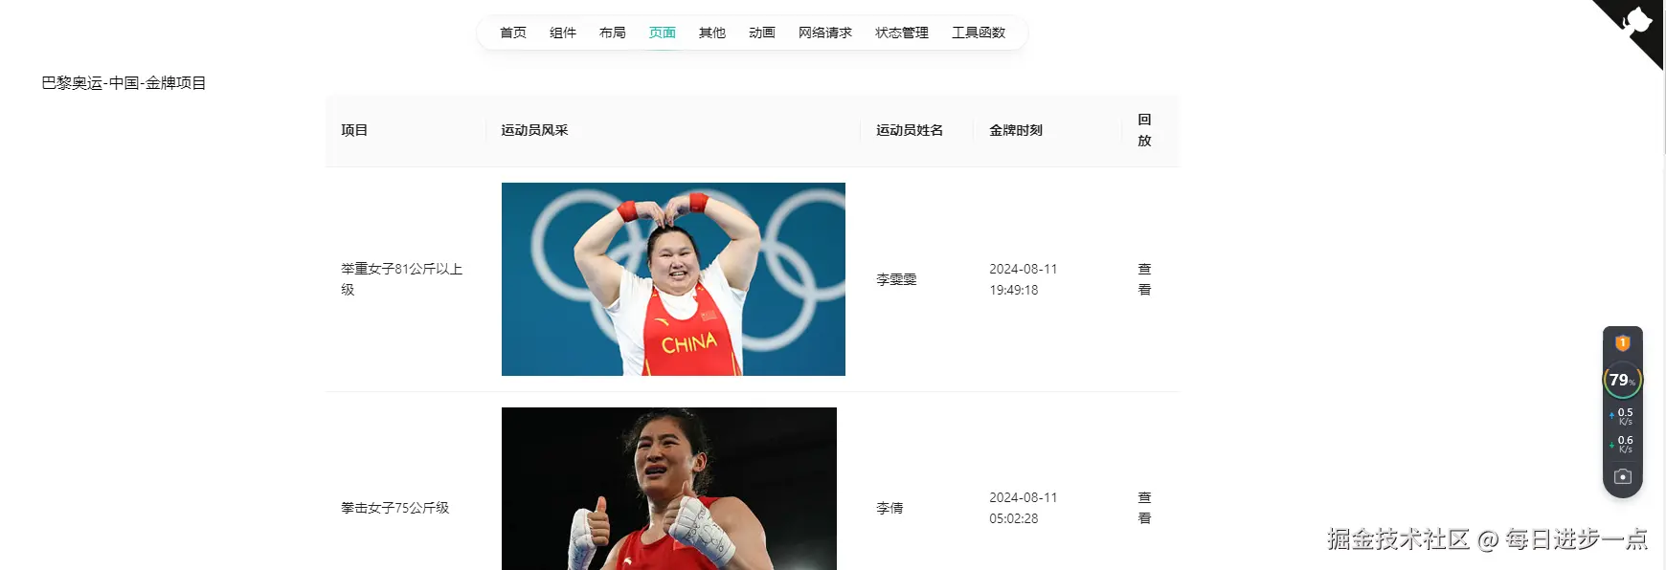Screen dimensions: 1666x570
Task: Open the 工具函数 menu item
Action: pos(979,33)
